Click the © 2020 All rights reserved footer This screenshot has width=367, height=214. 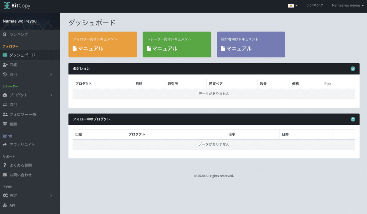(x=214, y=176)
